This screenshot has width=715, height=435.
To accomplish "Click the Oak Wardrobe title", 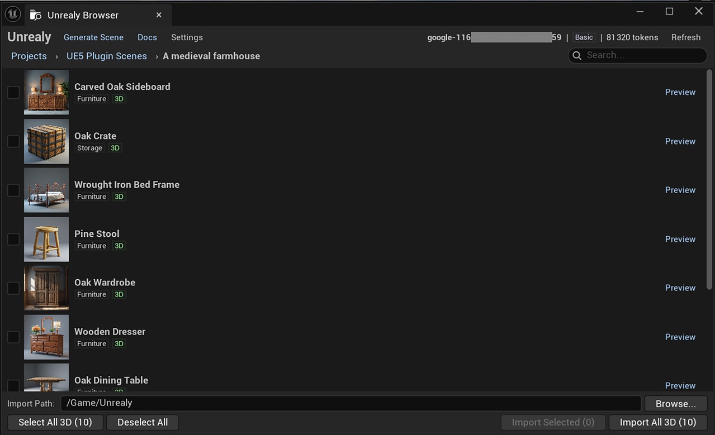I will pyautogui.click(x=105, y=282).
